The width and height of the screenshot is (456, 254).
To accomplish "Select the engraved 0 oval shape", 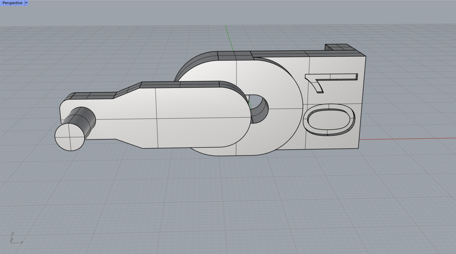I will 329,120.
